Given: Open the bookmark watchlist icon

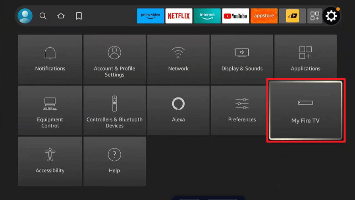Looking at the screenshot, I should (x=79, y=16).
